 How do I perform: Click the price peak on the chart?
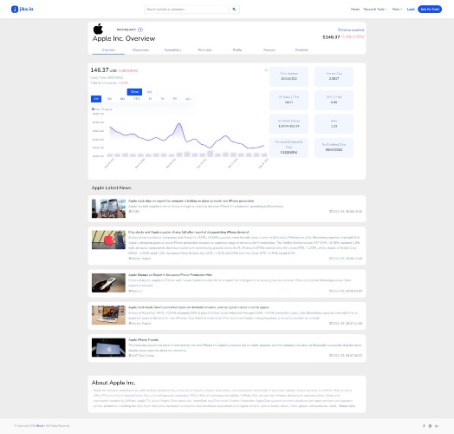pyautogui.click(x=179, y=124)
